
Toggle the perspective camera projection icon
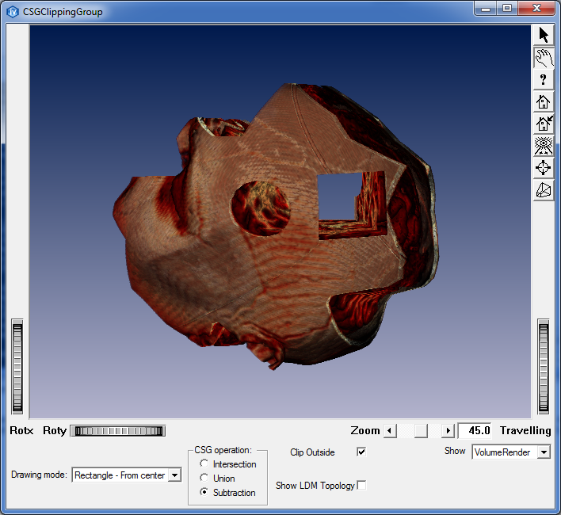click(543, 190)
